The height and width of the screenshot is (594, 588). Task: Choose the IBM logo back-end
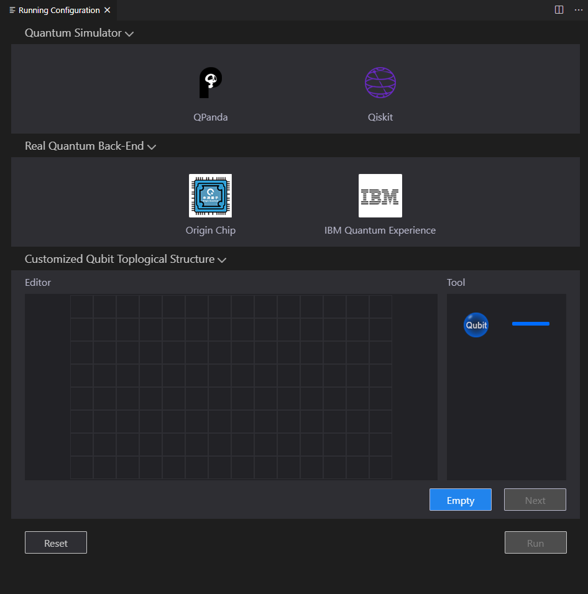click(x=380, y=196)
